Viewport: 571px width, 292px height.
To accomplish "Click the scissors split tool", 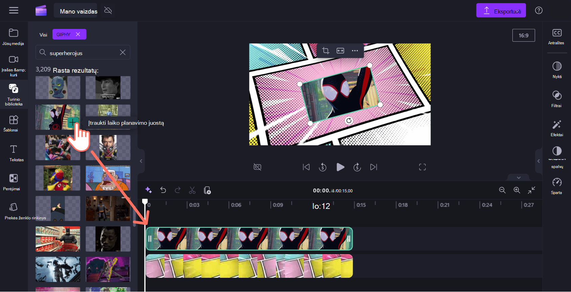I will [192, 190].
